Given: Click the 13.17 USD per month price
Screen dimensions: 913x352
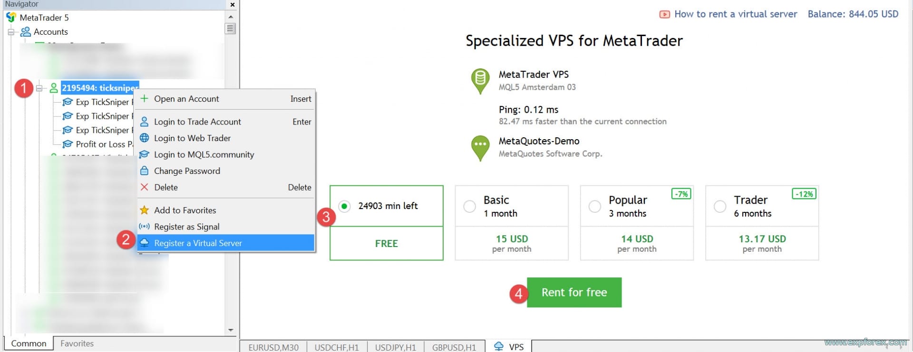Looking at the screenshot, I should coord(762,243).
